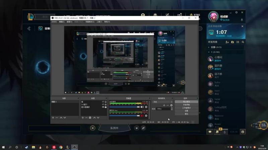This screenshot has width=268, height=150.
Task: Cancel queue with round X button in League
Action: tap(93, 128)
